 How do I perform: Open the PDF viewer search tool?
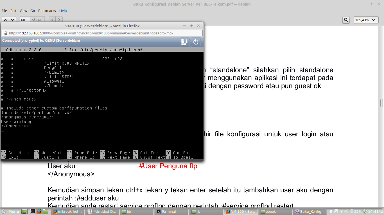[346, 20]
